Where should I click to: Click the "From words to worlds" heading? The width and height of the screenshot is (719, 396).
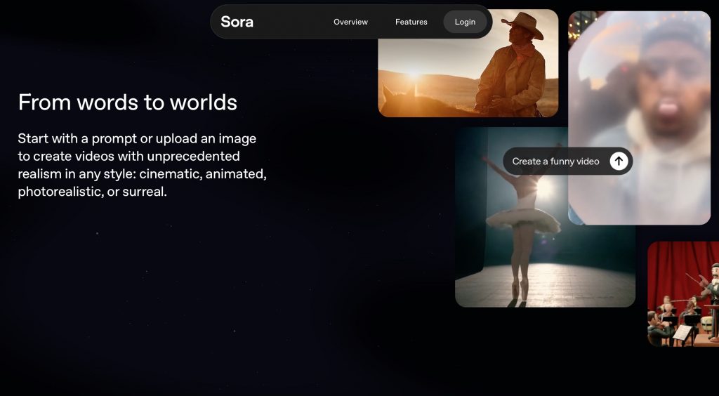(128, 103)
